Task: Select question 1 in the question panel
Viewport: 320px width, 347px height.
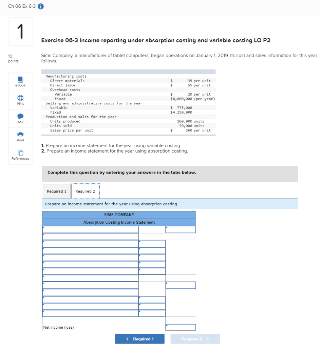Action: pyautogui.click(x=20, y=31)
